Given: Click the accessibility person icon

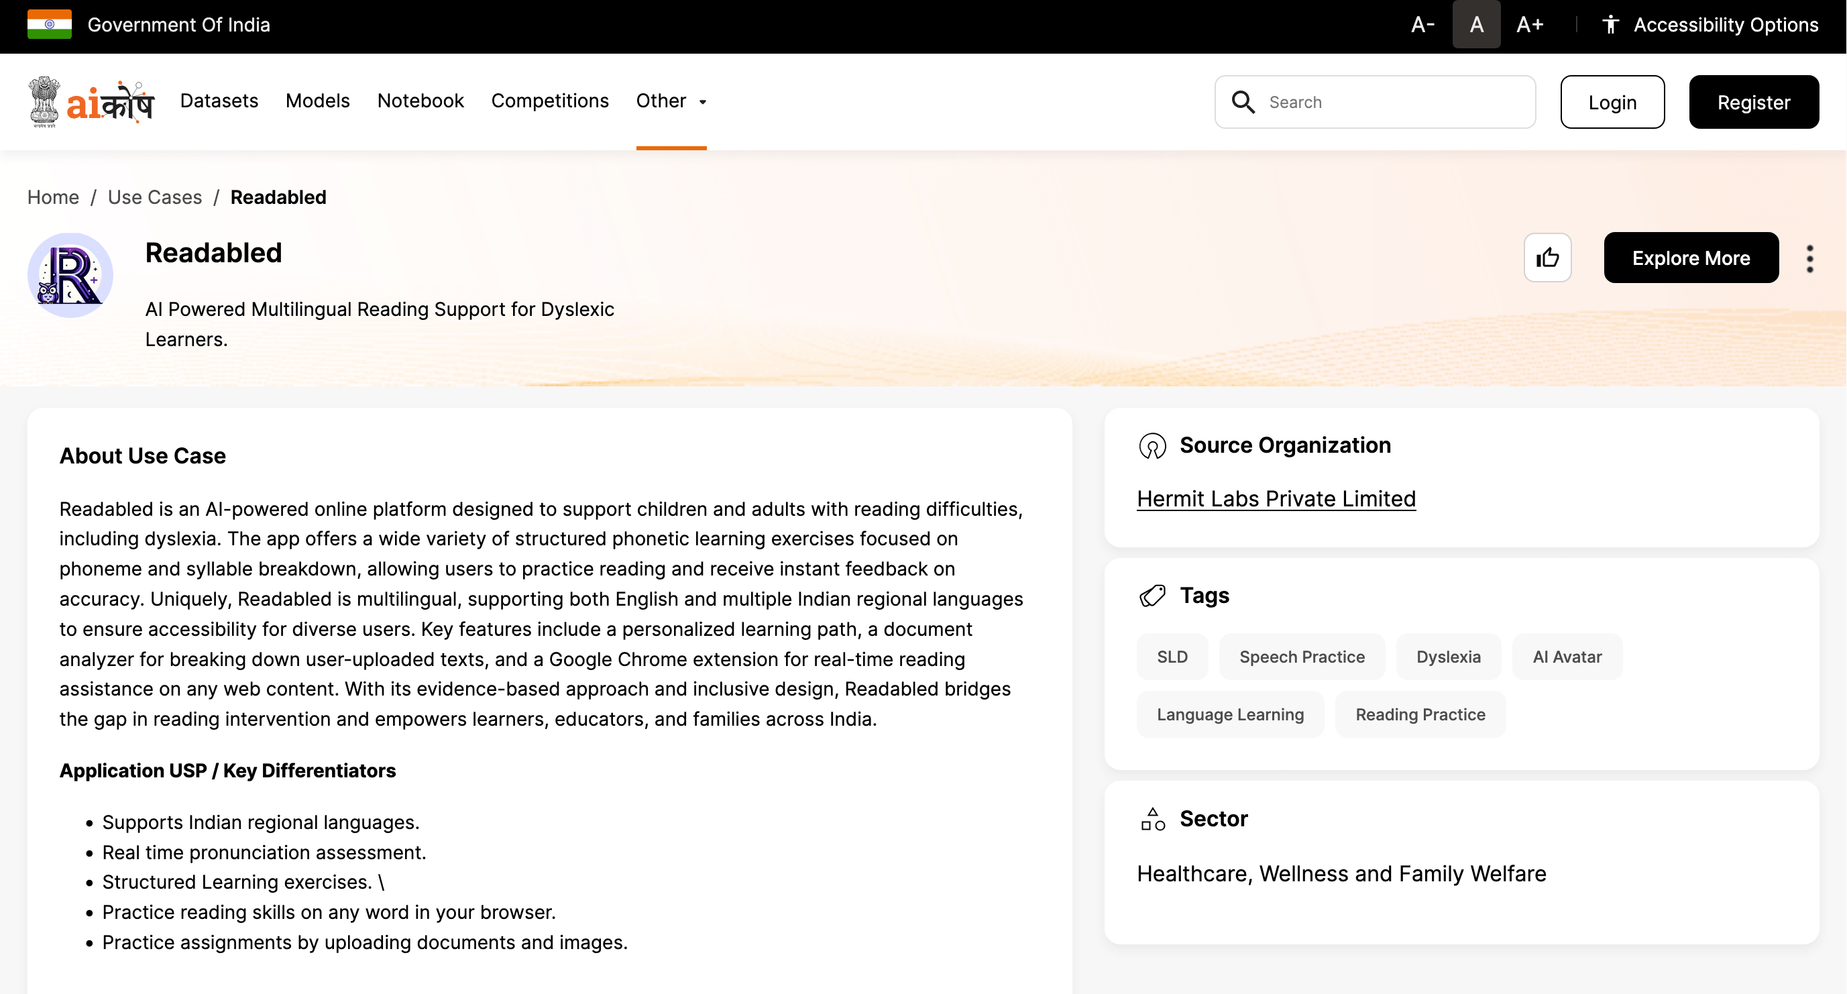Looking at the screenshot, I should coord(1610,24).
